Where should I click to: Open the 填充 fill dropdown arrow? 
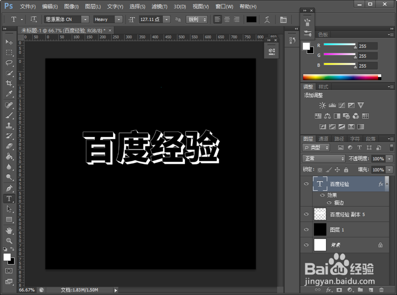(x=390, y=170)
